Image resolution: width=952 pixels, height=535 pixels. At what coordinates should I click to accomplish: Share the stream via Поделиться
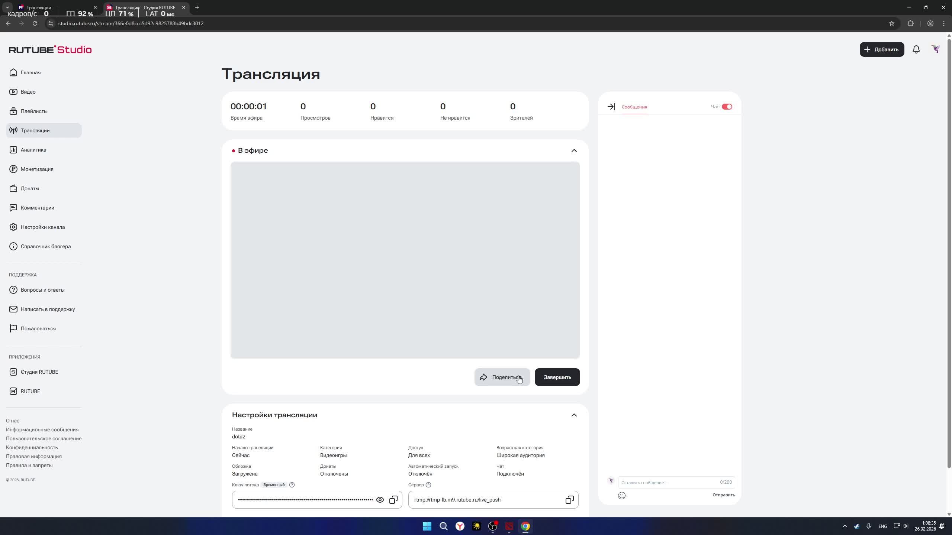click(502, 377)
